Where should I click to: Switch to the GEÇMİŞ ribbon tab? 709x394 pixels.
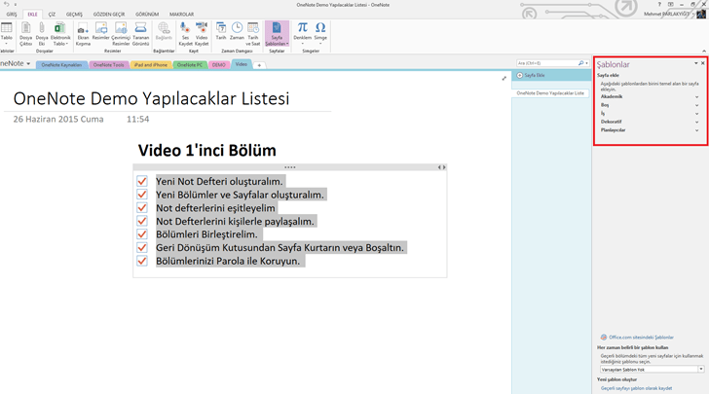pos(74,14)
